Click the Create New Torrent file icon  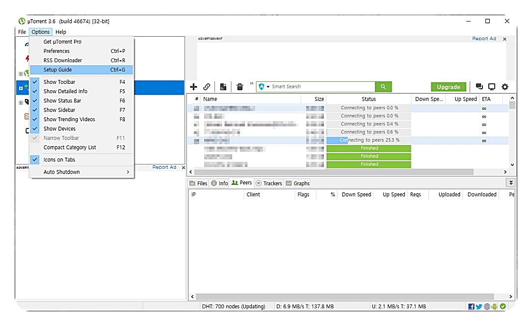(223, 87)
